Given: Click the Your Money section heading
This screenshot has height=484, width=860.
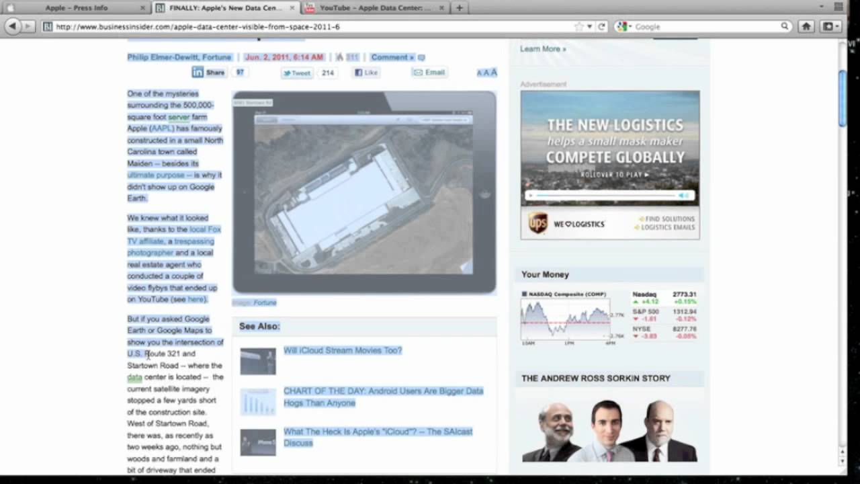Looking at the screenshot, I should coord(546,274).
